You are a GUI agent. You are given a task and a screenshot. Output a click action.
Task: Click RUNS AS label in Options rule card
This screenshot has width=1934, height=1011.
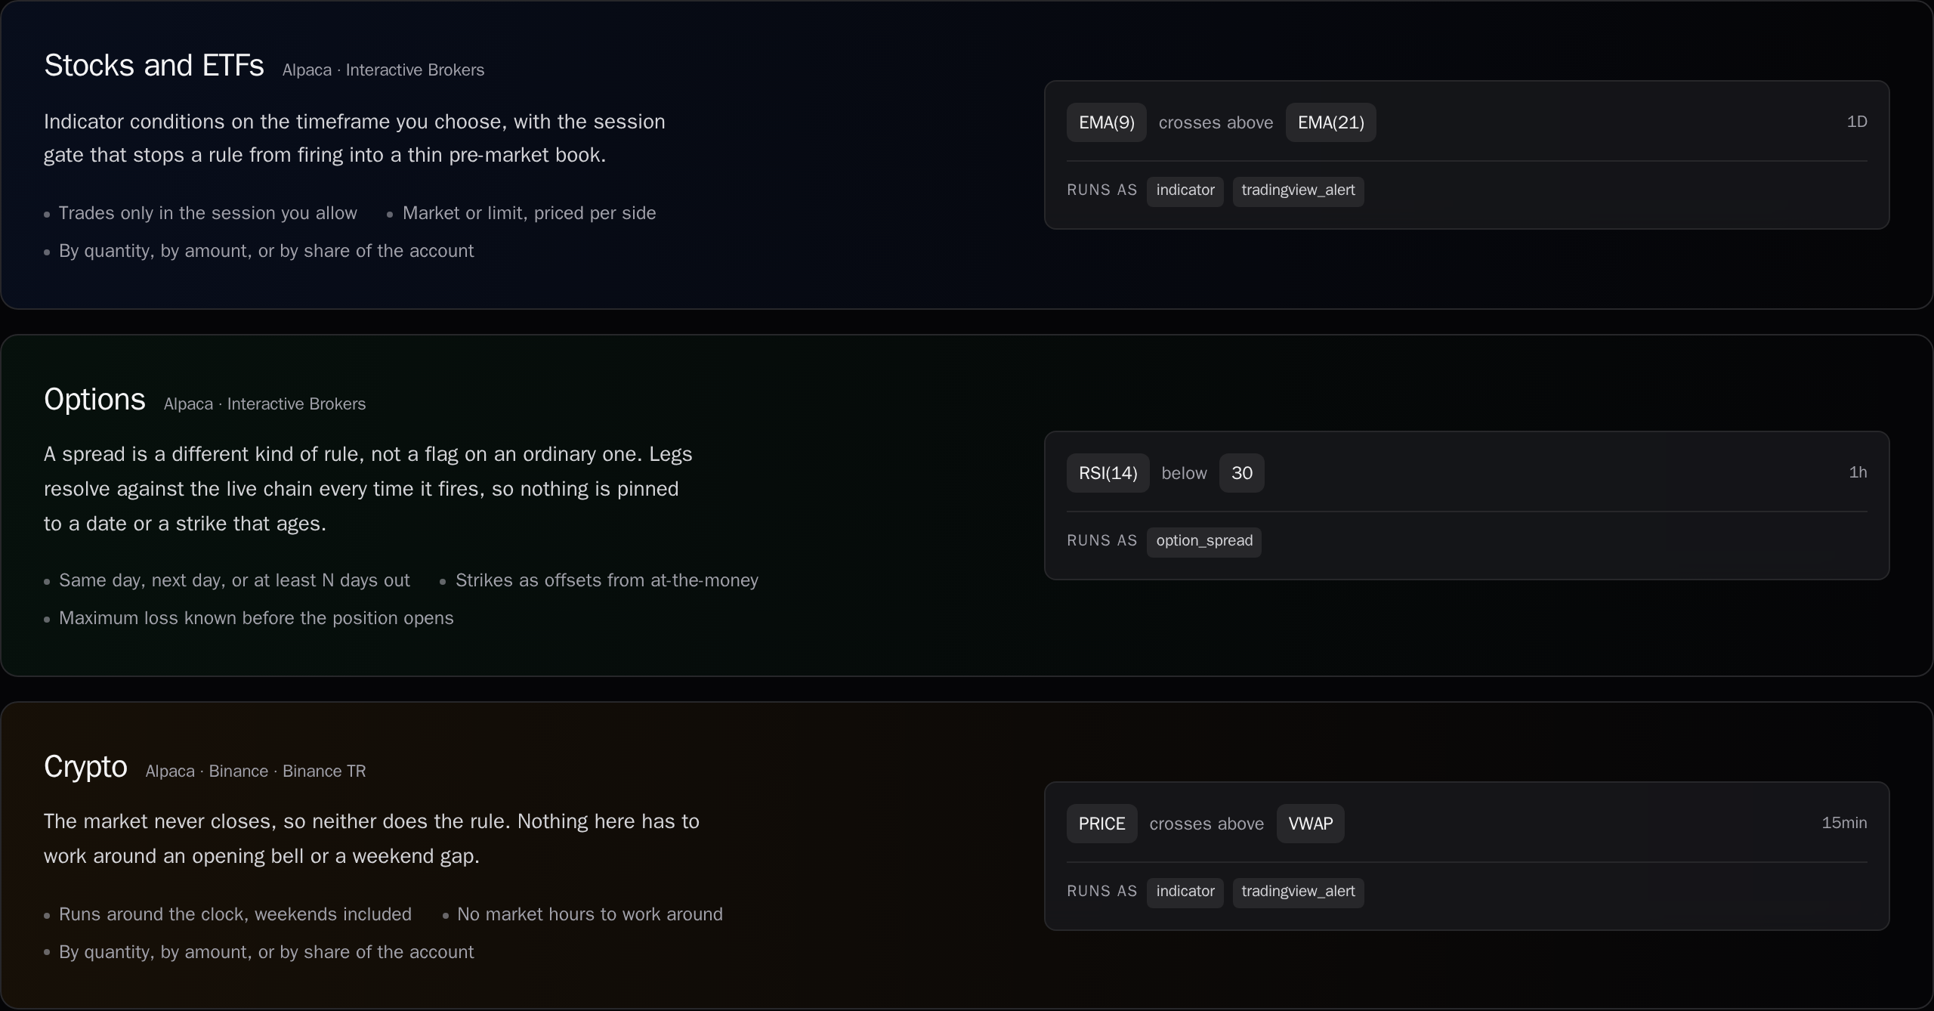coord(1102,541)
